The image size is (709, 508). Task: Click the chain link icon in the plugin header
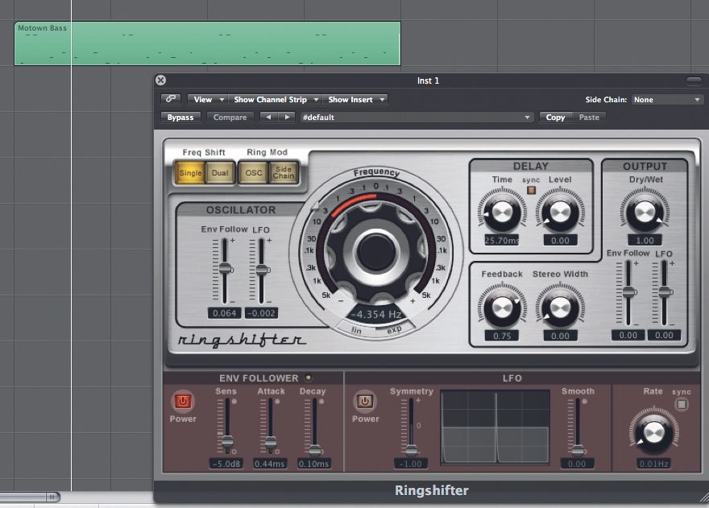171,99
